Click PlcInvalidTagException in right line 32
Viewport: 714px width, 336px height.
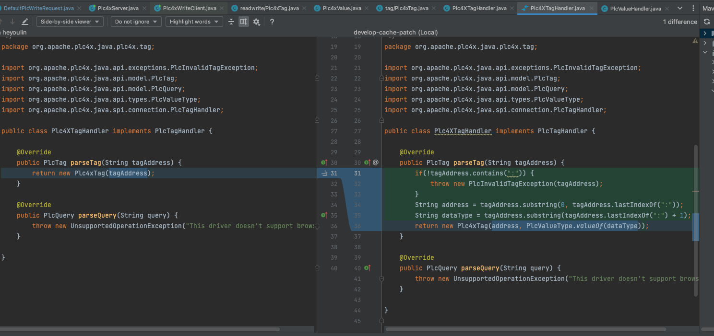tap(511, 184)
